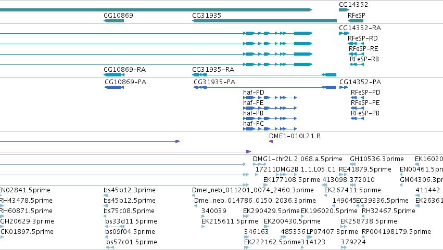Image resolution: width=443 pixels, height=250 pixels.
Task: Select the CG10869-RA transcript label
Action: pyautogui.click(x=124, y=70)
